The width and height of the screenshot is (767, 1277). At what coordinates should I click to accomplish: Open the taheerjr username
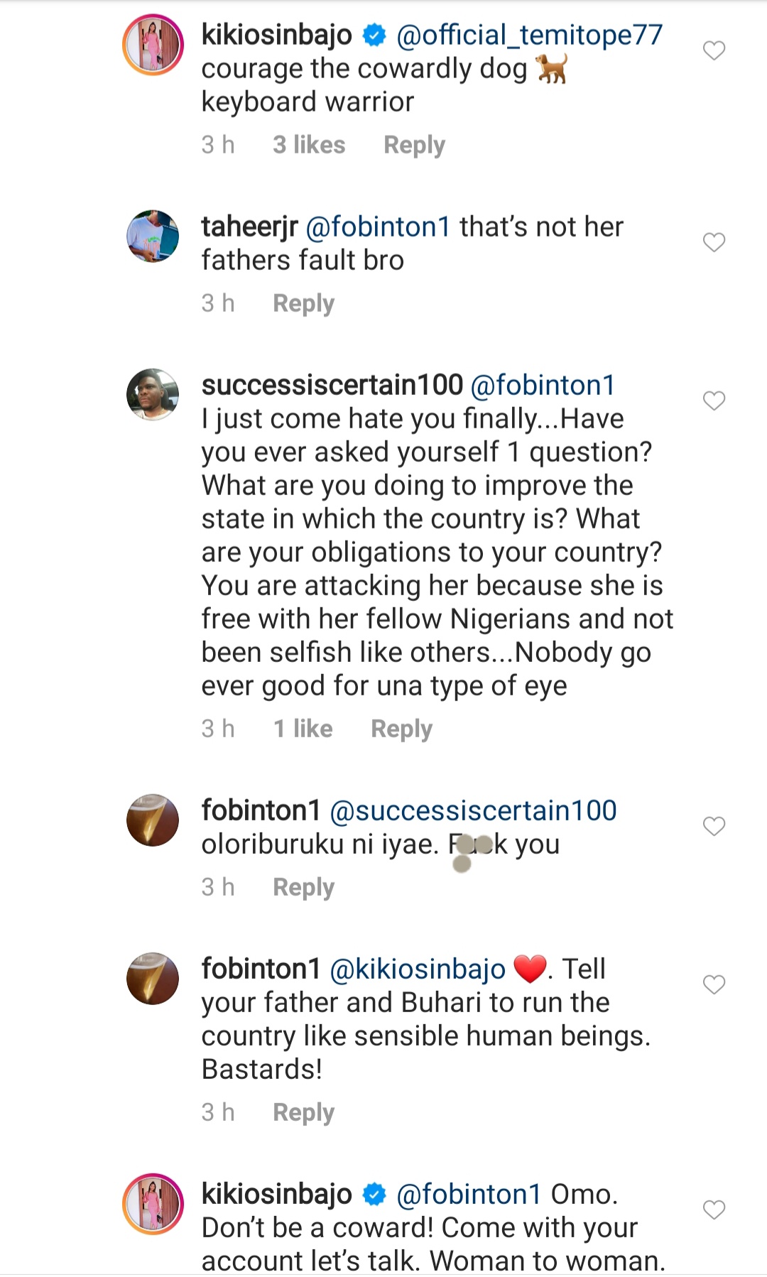point(249,227)
